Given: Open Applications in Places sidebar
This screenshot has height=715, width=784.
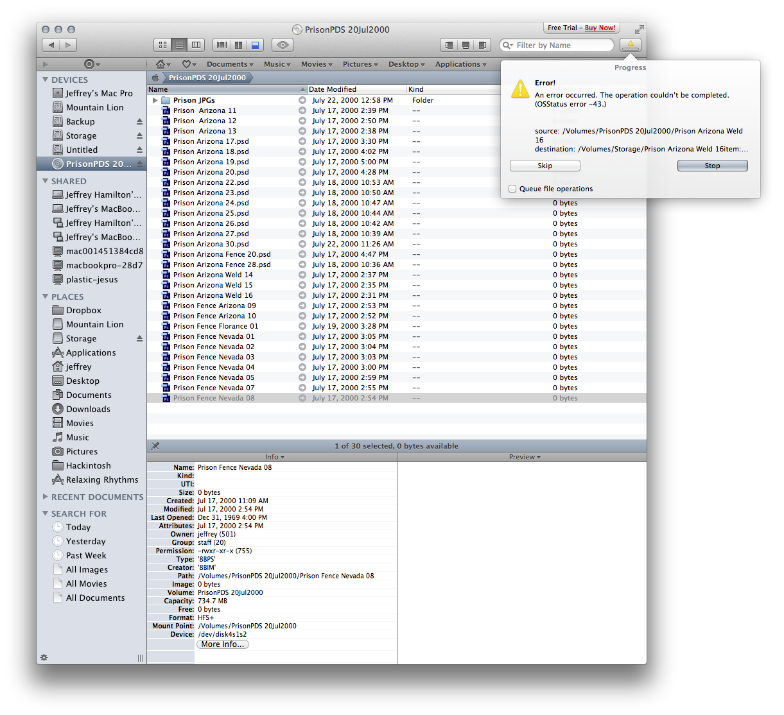Looking at the screenshot, I should click(92, 352).
